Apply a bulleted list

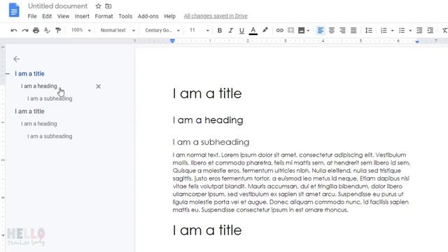(x=402, y=30)
